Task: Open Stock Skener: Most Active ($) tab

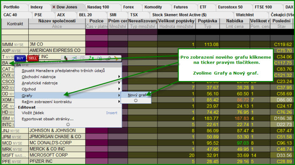Action: pyautogui.click(x=179, y=15)
